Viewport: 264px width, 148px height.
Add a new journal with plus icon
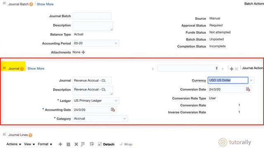231,69
